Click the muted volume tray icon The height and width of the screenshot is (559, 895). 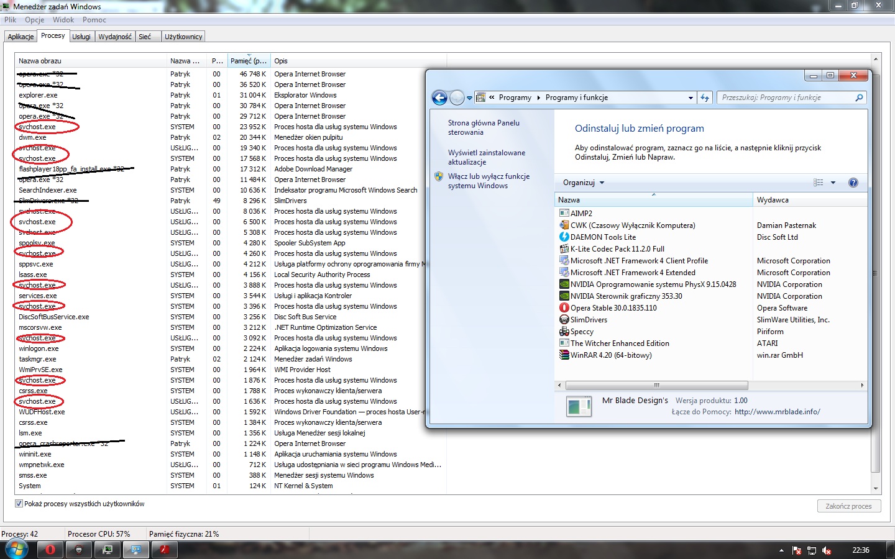[827, 550]
